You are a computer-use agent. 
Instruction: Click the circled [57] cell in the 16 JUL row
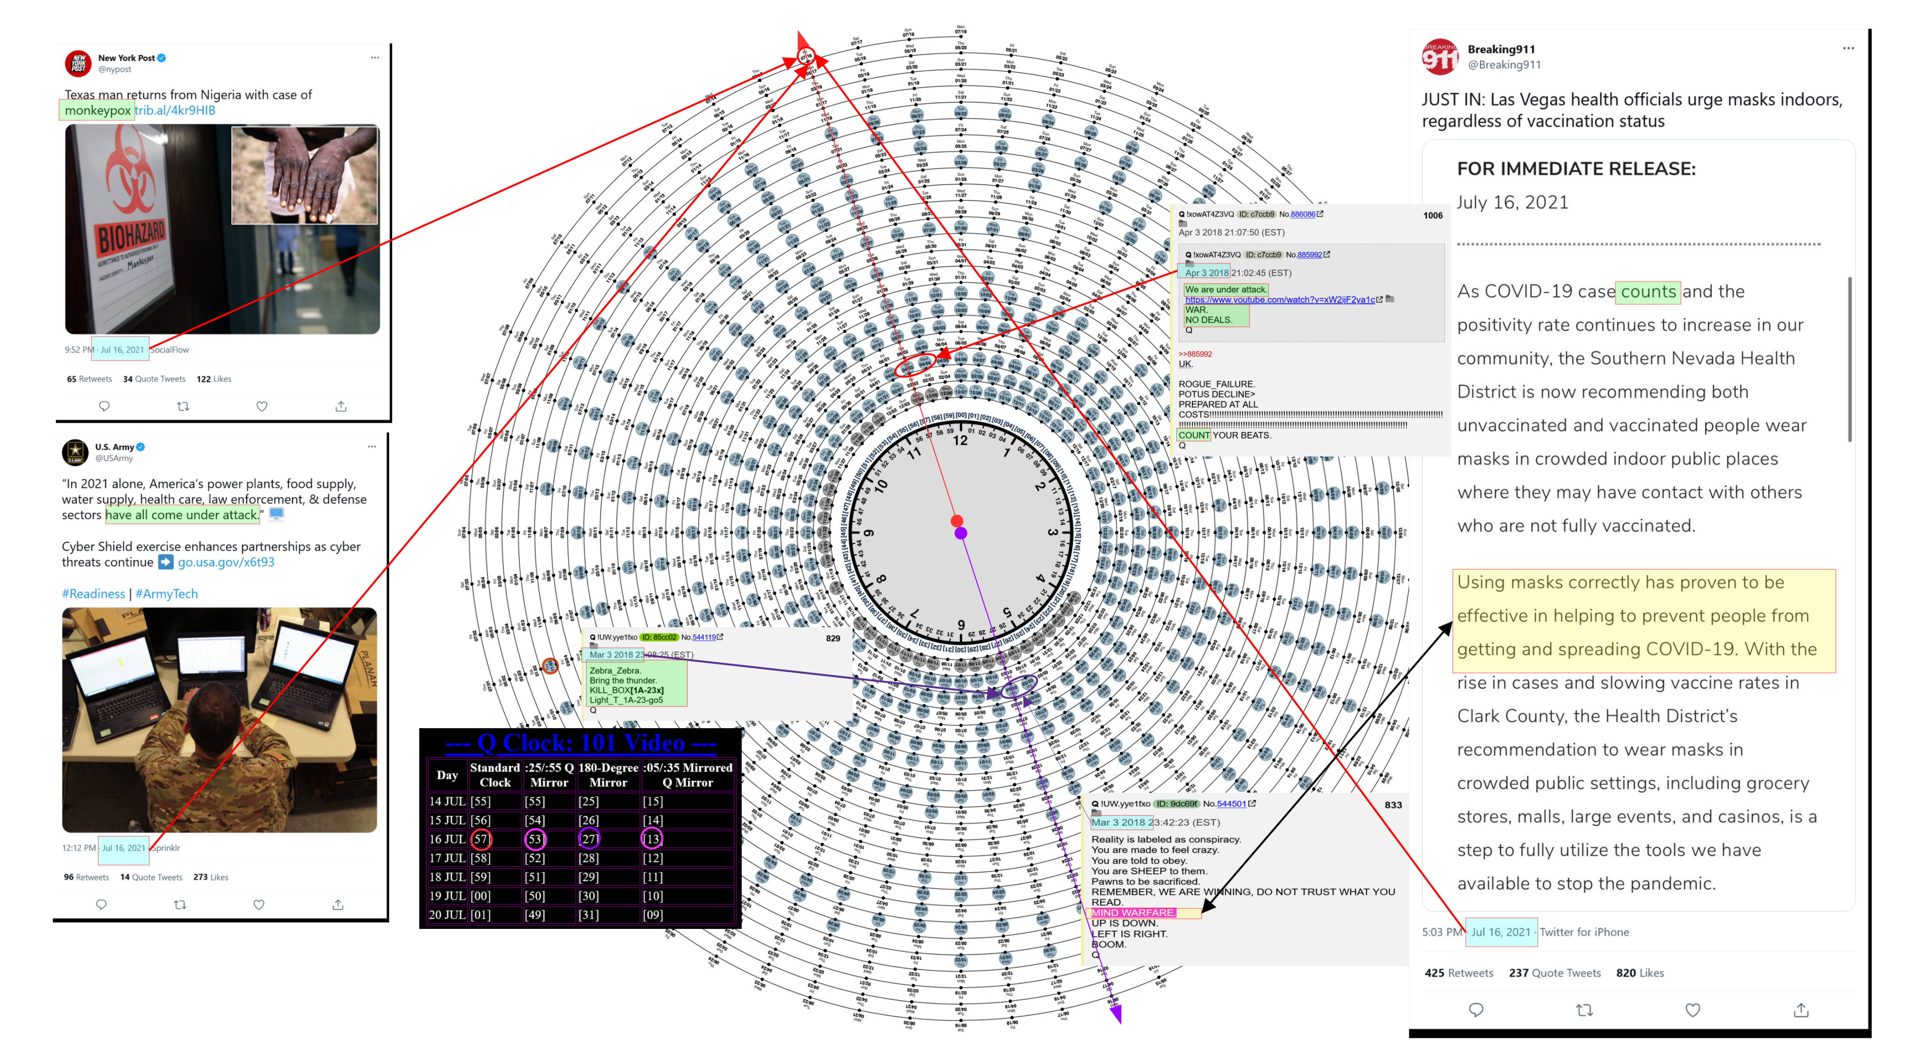pos(481,839)
